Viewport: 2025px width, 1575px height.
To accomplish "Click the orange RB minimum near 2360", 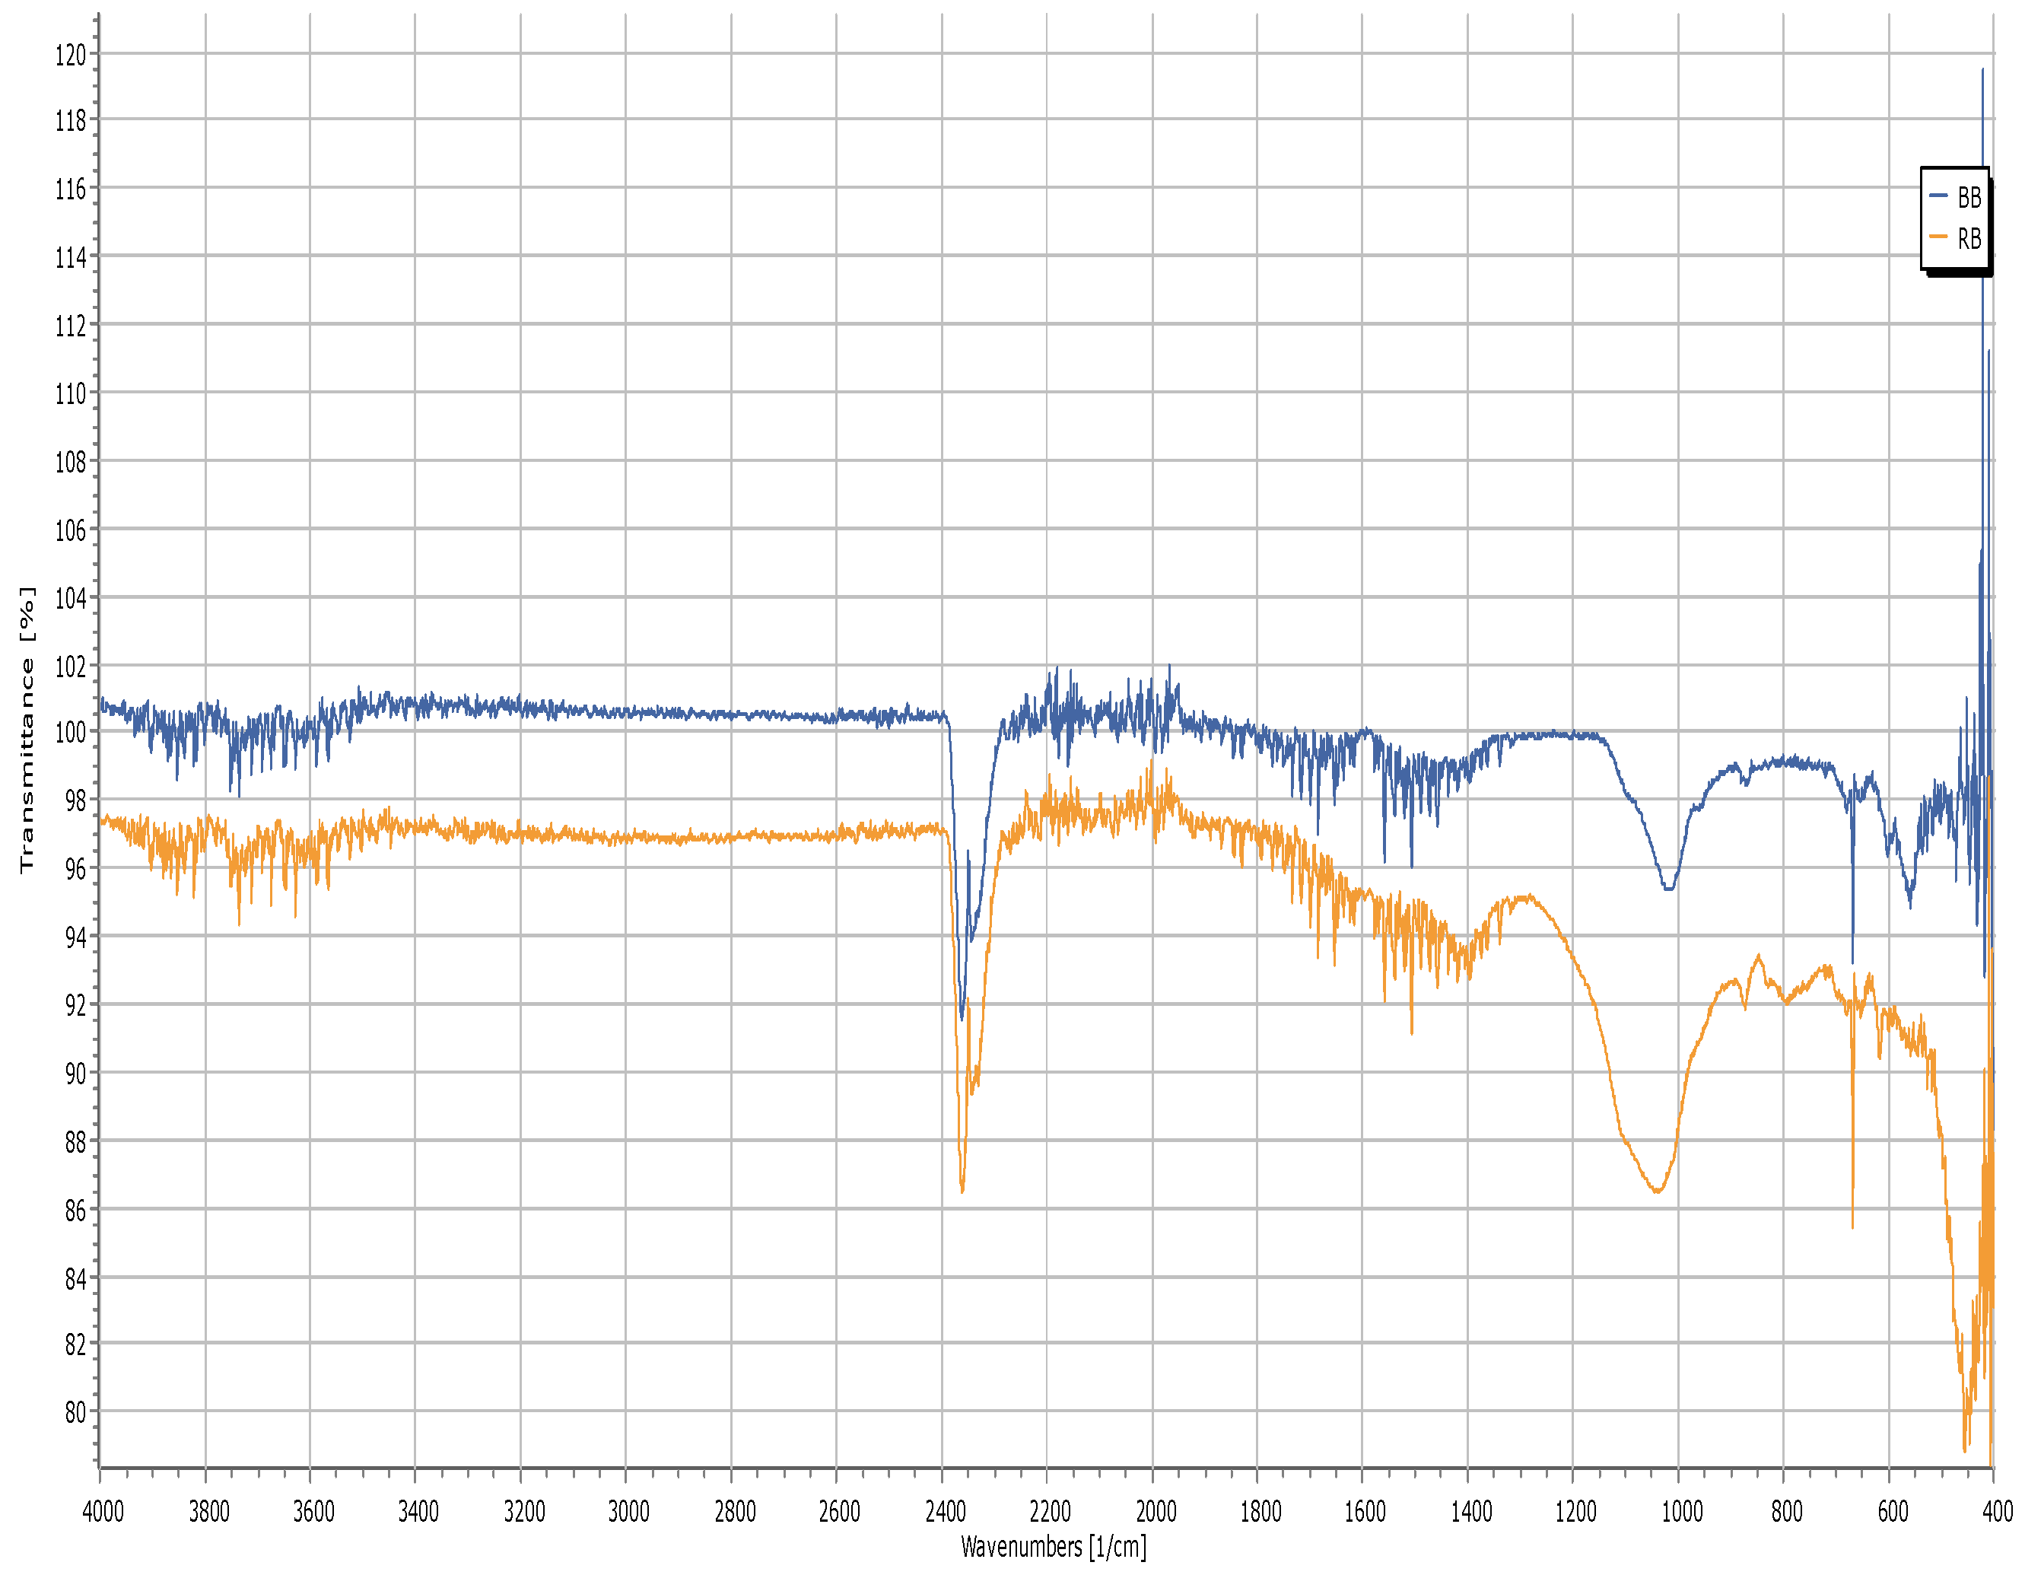I will tap(962, 1190).
